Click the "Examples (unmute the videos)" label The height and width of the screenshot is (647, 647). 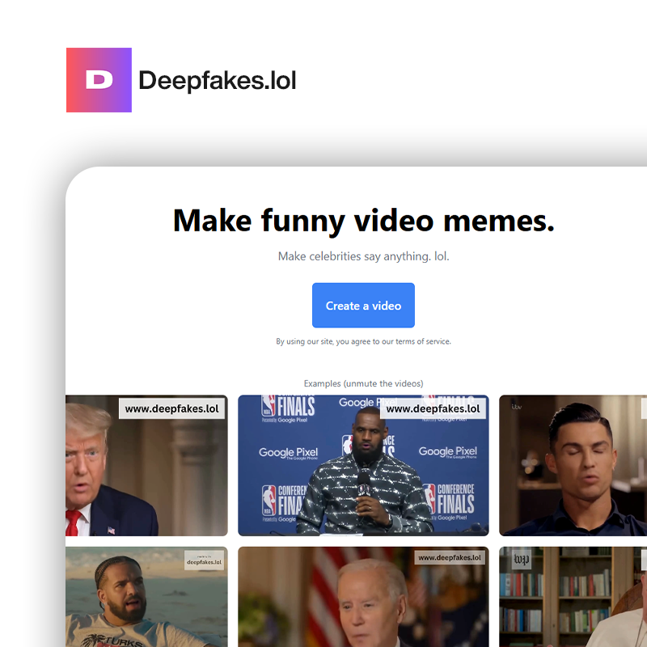point(363,383)
